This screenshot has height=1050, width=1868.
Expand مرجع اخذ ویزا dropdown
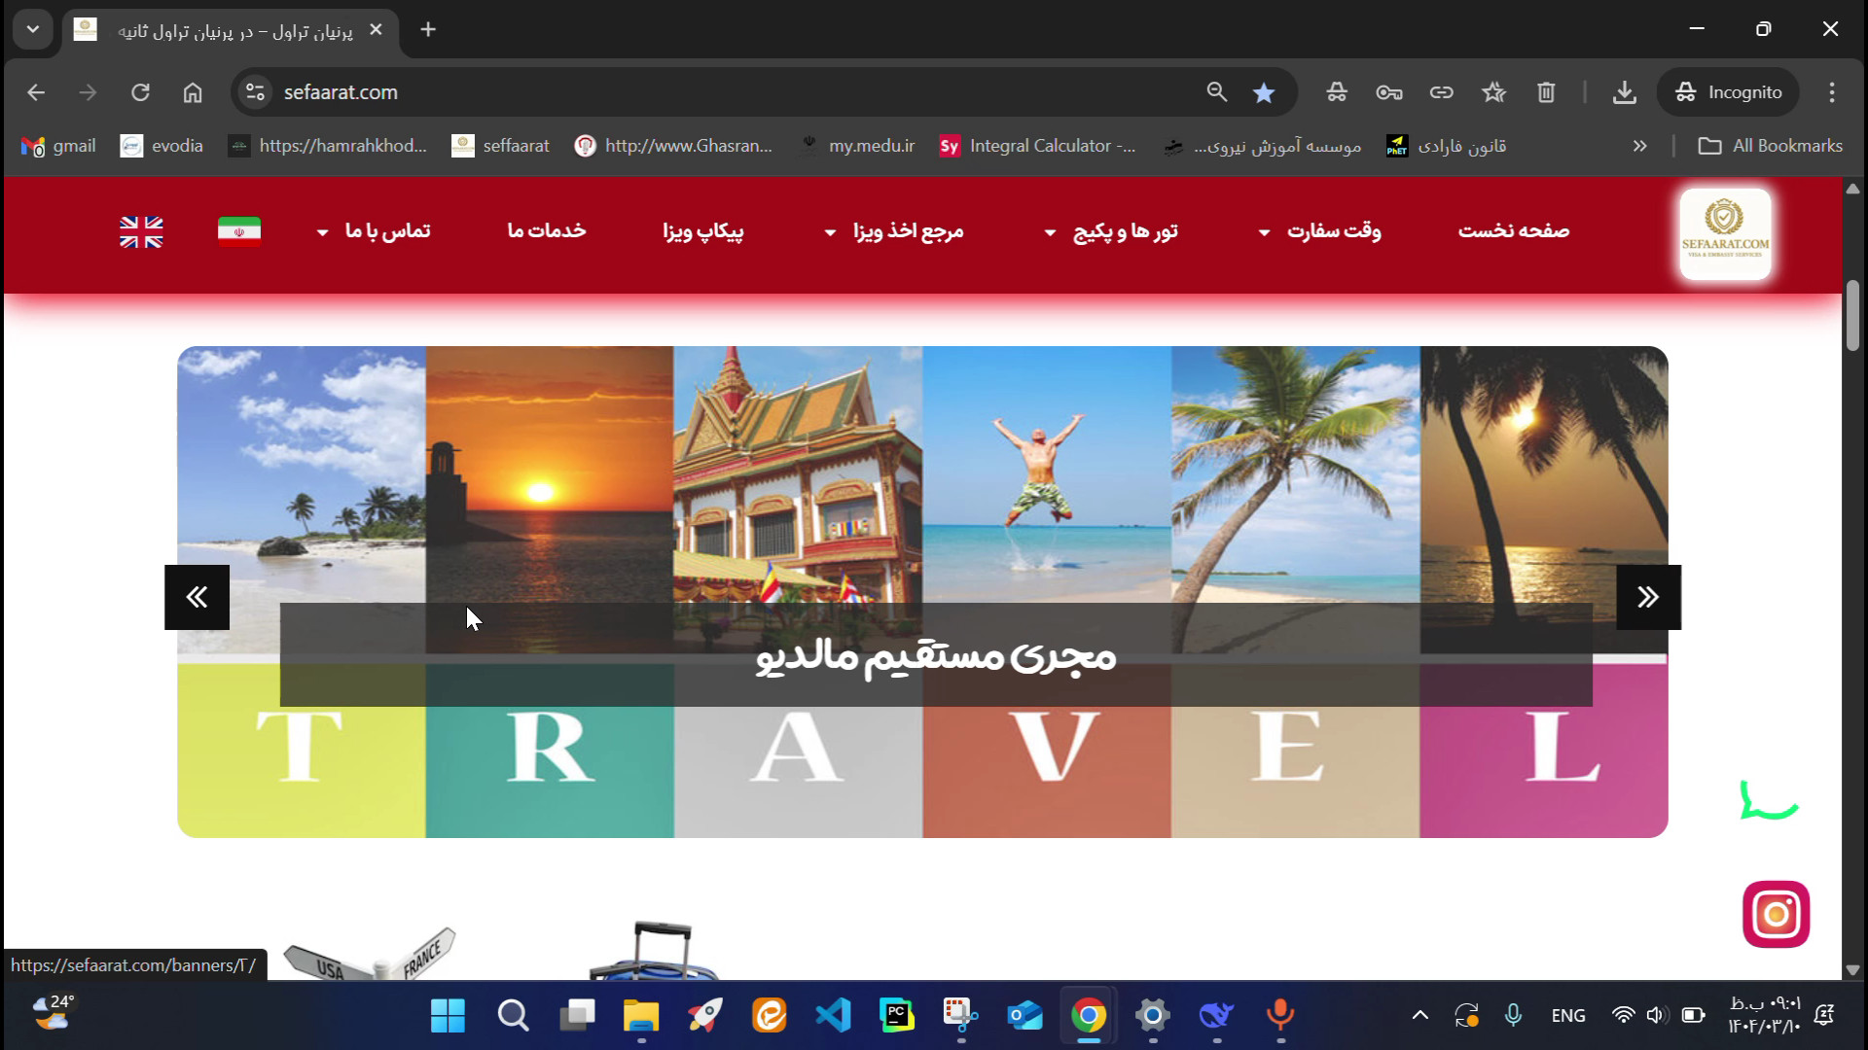click(x=894, y=231)
